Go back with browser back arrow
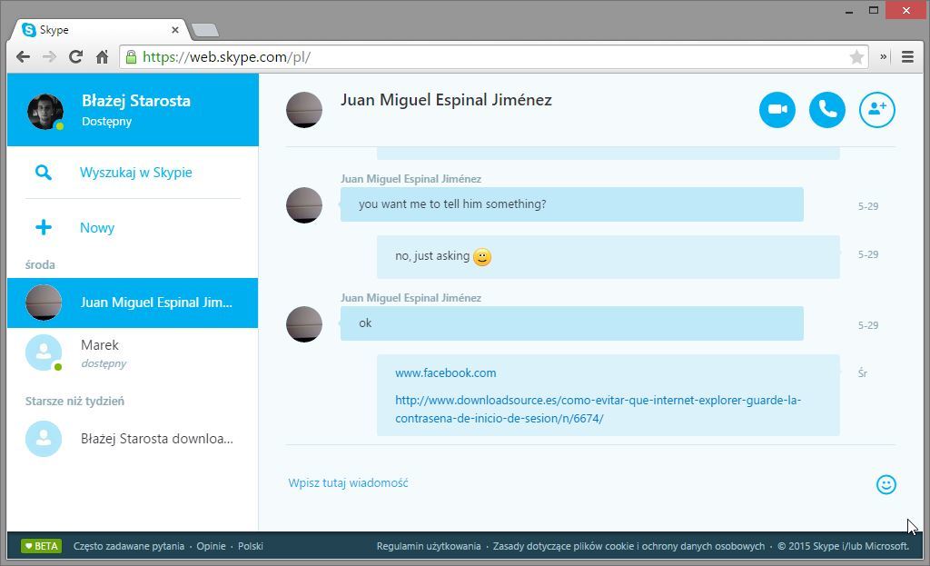930x566 pixels. pyautogui.click(x=23, y=57)
